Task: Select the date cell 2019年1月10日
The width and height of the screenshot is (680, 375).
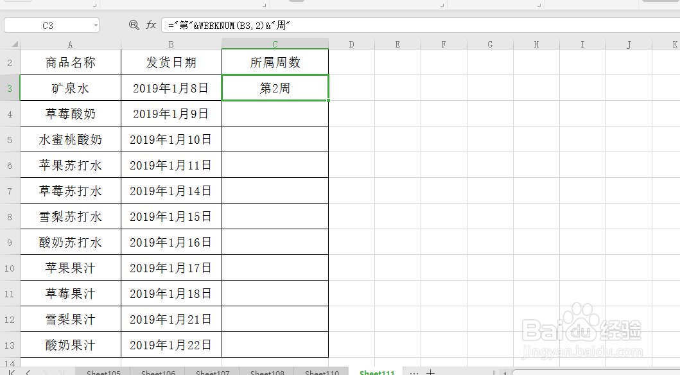Action: [171, 139]
